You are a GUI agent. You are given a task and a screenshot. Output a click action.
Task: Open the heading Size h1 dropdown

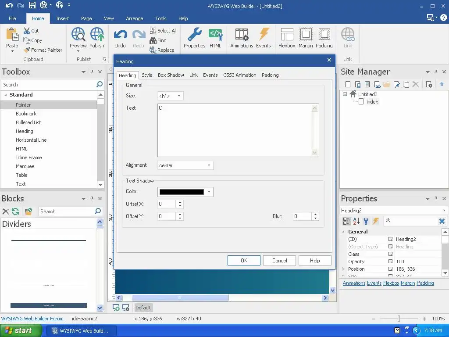point(179,96)
